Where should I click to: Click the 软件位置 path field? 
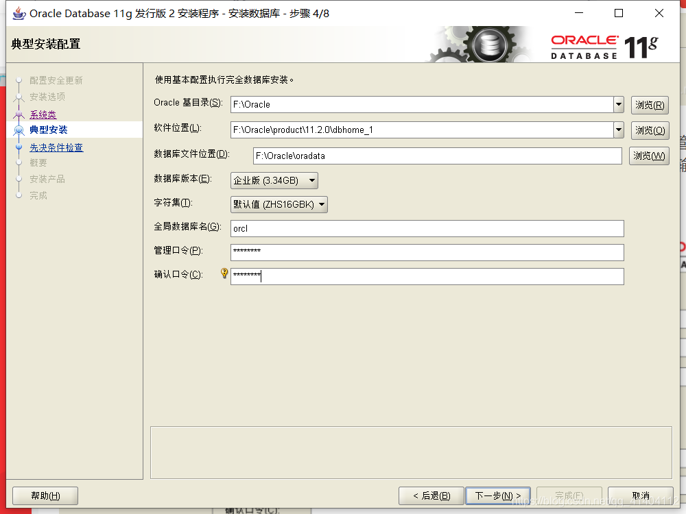(x=422, y=130)
